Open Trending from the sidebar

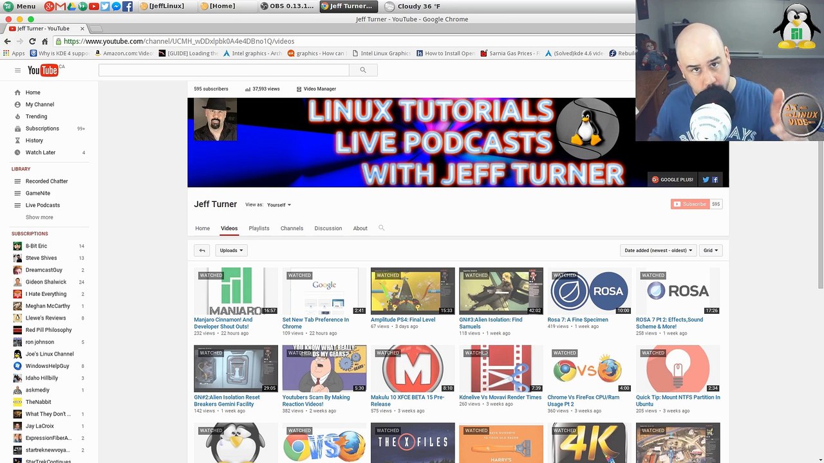(36, 116)
